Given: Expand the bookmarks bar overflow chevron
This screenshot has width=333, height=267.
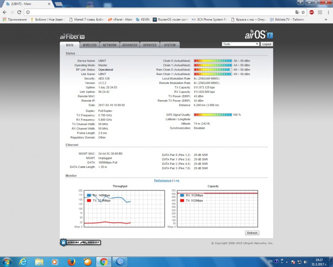Looking at the screenshot, I should point(329,20).
